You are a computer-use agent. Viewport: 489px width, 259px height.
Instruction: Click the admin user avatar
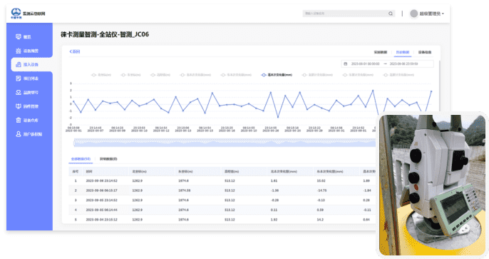[414, 14]
